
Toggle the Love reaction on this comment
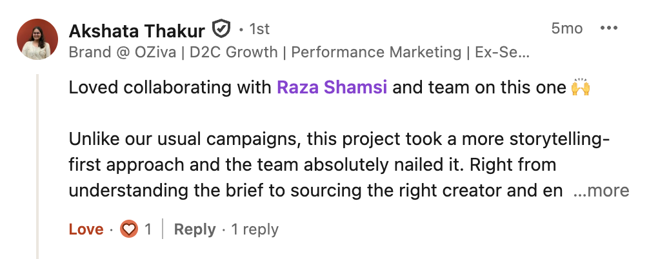[x=86, y=229]
